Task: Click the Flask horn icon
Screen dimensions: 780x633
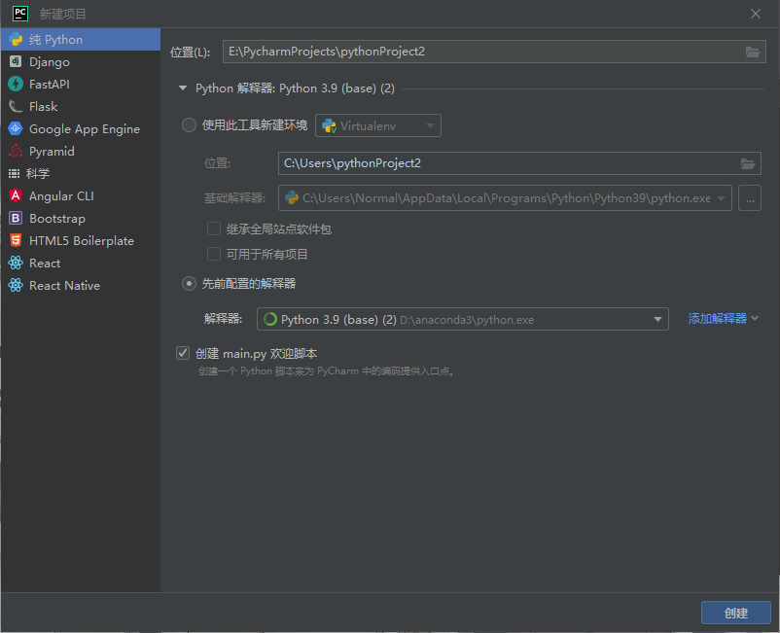Action: point(16,106)
